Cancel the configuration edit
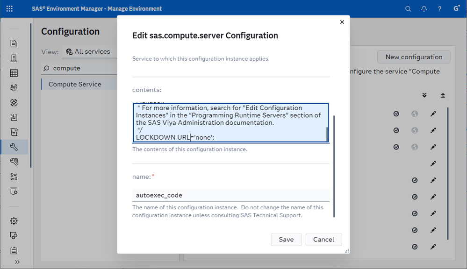 pyautogui.click(x=324, y=240)
